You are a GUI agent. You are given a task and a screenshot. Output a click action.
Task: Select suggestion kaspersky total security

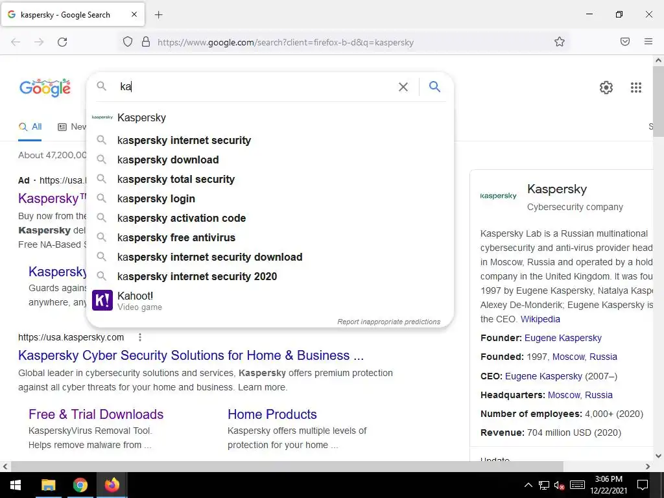[270, 179]
